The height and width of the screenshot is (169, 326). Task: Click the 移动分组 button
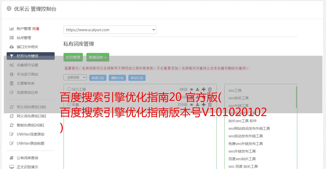[x=137, y=78]
